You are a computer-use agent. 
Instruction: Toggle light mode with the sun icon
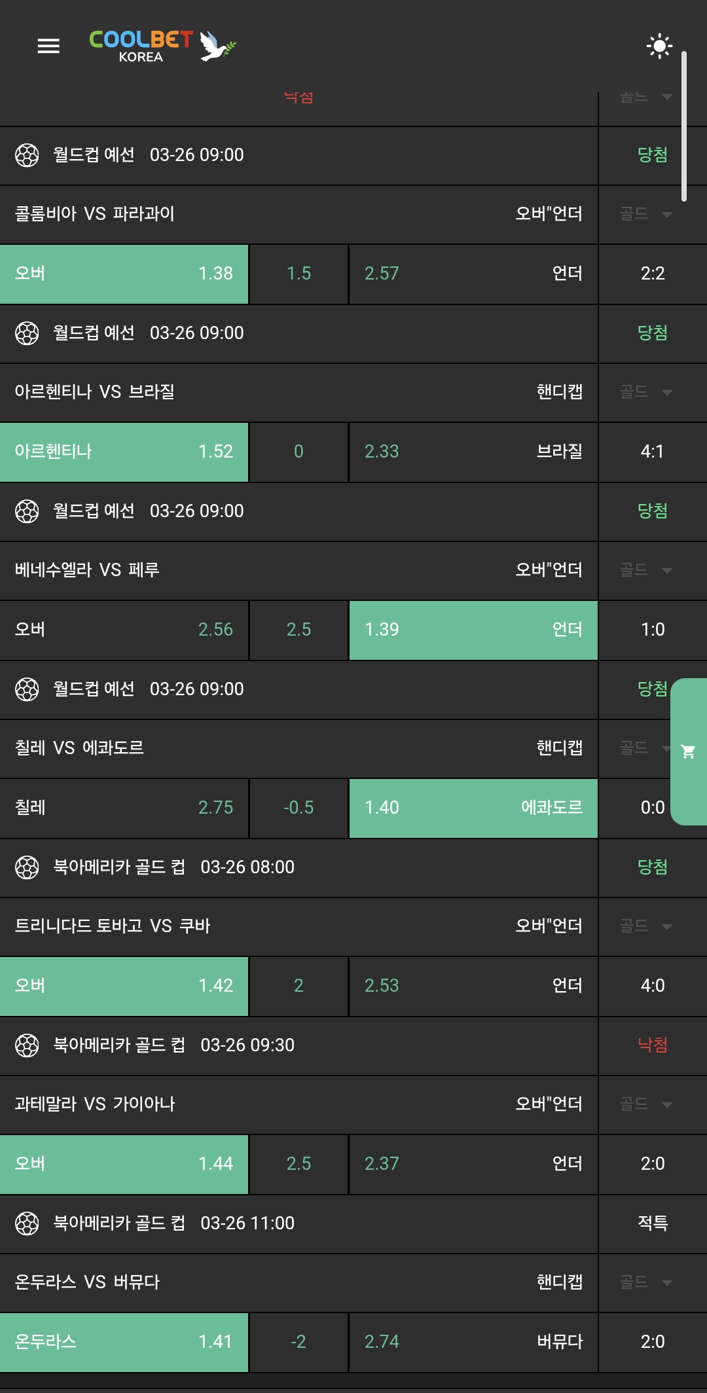[659, 46]
